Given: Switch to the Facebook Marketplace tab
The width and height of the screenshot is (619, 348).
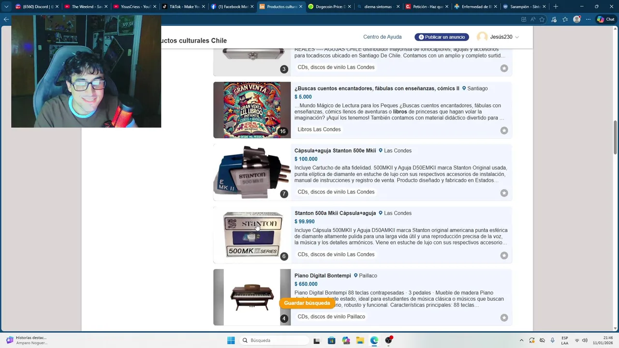Looking at the screenshot, I should (x=232, y=7).
